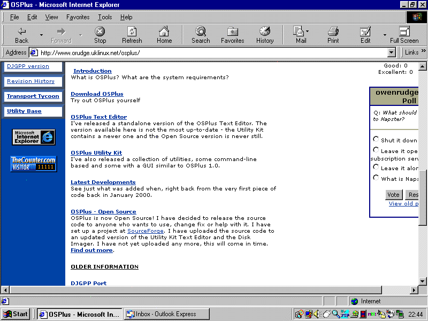
Task: Open the Address bar dropdown list
Action: click(392, 52)
